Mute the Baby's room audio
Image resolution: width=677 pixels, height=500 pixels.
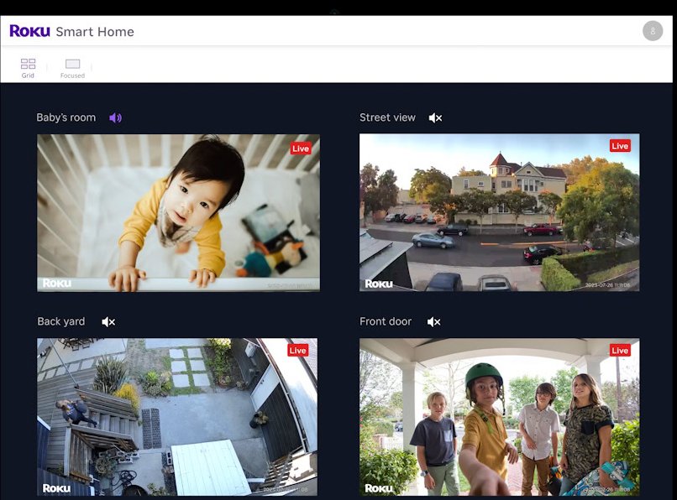[x=115, y=117]
